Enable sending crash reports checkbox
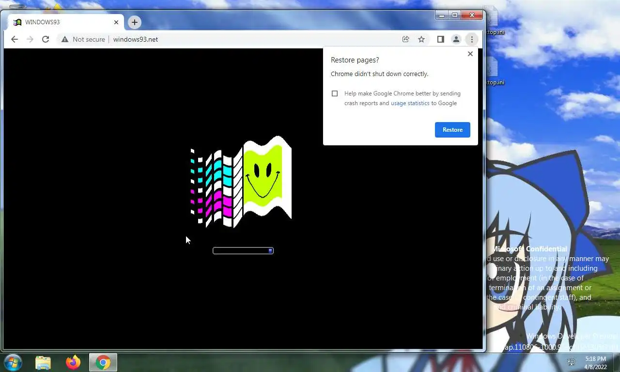 click(x=335, y=93)
